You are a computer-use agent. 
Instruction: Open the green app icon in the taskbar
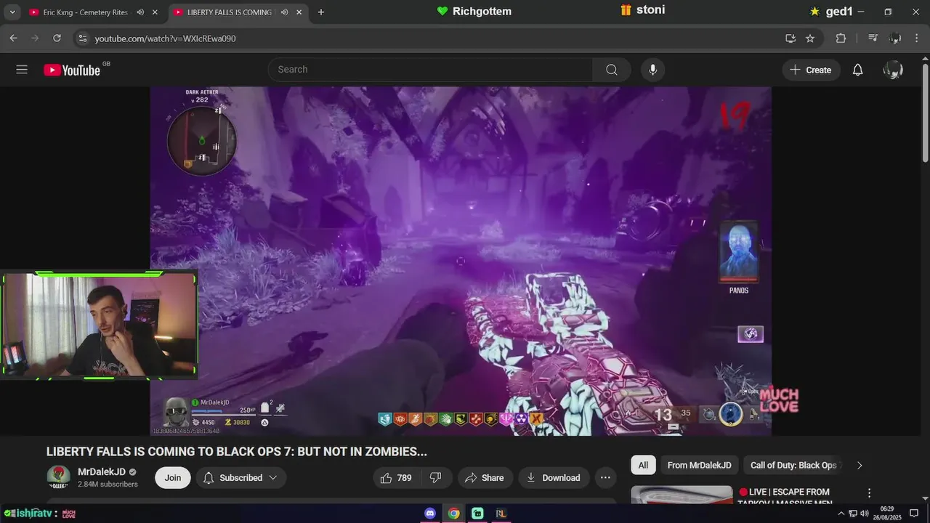pyautogui.click(x=477, y=514)
